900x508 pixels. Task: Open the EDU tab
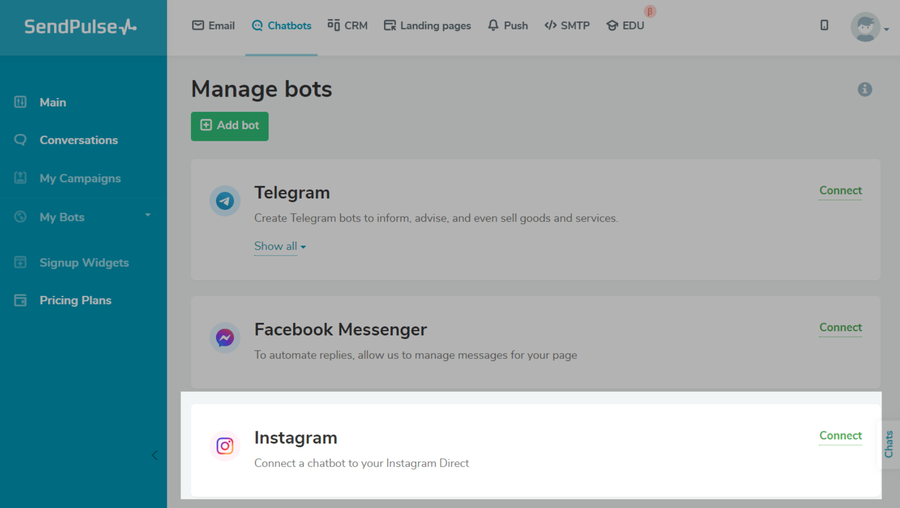coord(625,26)
